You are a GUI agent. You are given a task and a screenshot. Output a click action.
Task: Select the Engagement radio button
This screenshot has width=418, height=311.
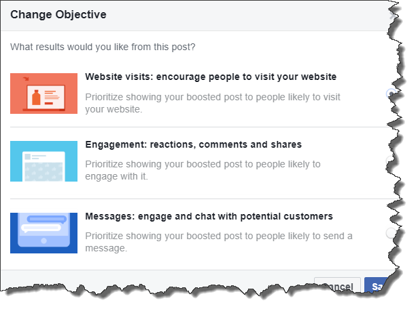tap(391, 161)
